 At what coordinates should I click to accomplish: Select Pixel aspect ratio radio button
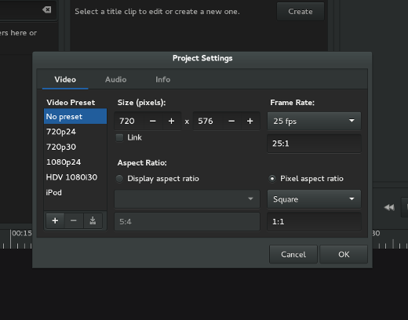272,179
